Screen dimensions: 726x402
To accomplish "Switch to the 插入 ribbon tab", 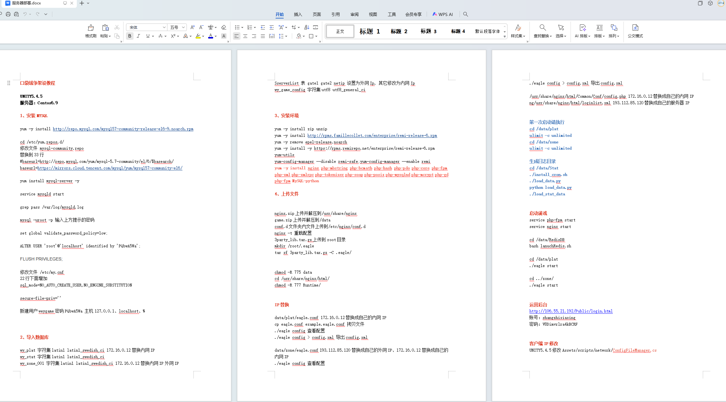I will 298,14.
